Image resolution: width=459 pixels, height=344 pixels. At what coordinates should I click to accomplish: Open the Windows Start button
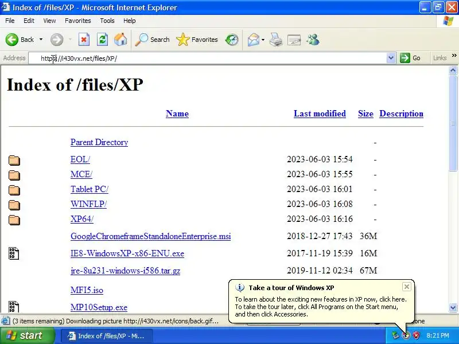[27, 335]
